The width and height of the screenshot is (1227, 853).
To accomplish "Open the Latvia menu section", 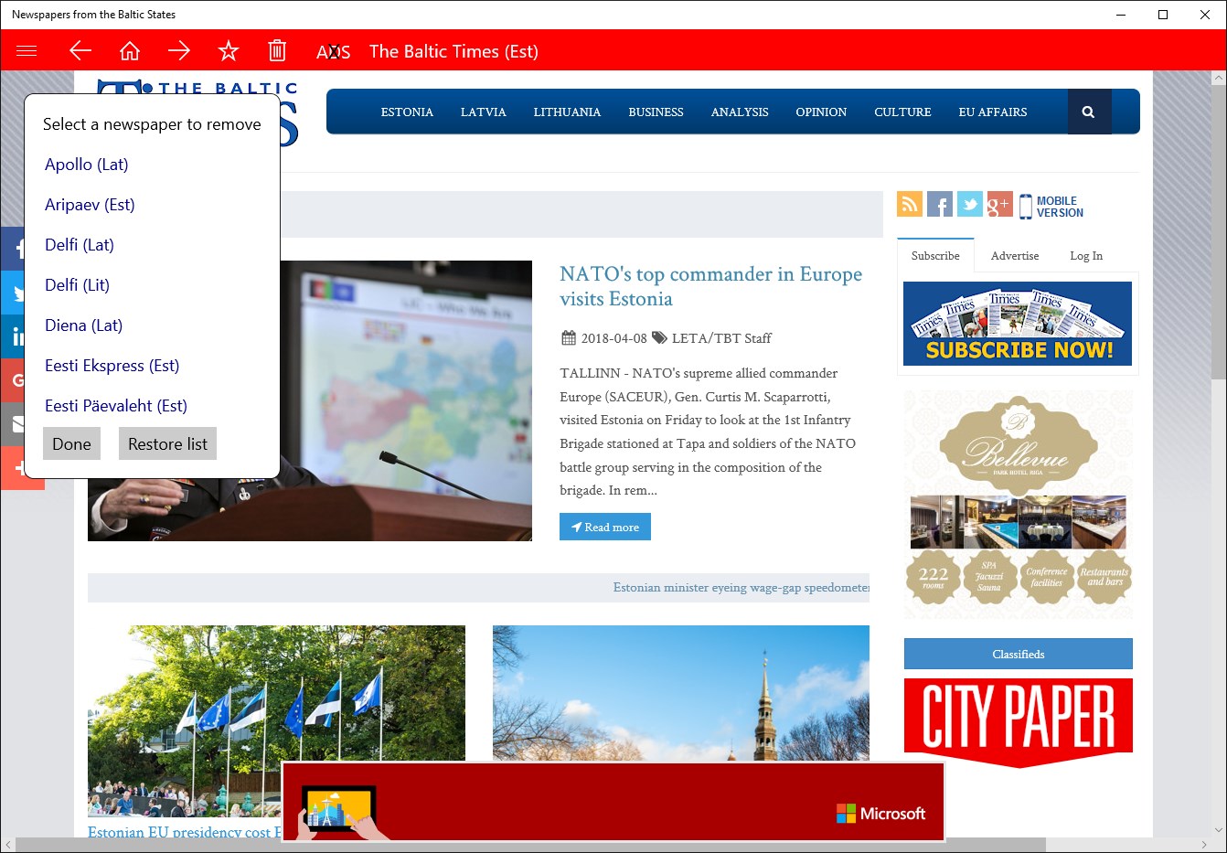I will tap(484, 112).
